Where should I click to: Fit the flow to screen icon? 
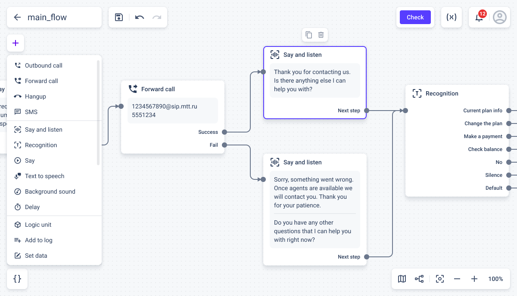point(440,279)
